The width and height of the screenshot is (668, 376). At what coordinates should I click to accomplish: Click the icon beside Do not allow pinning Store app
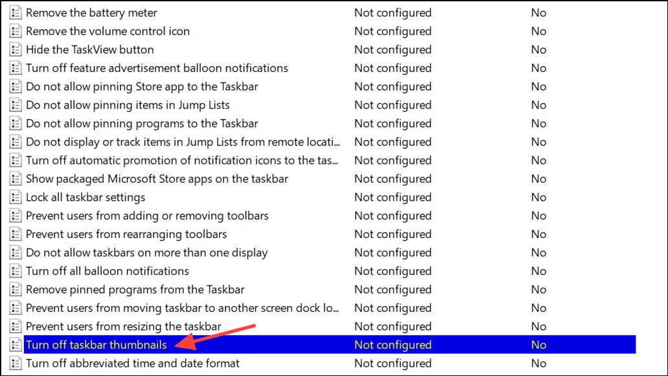16,86
